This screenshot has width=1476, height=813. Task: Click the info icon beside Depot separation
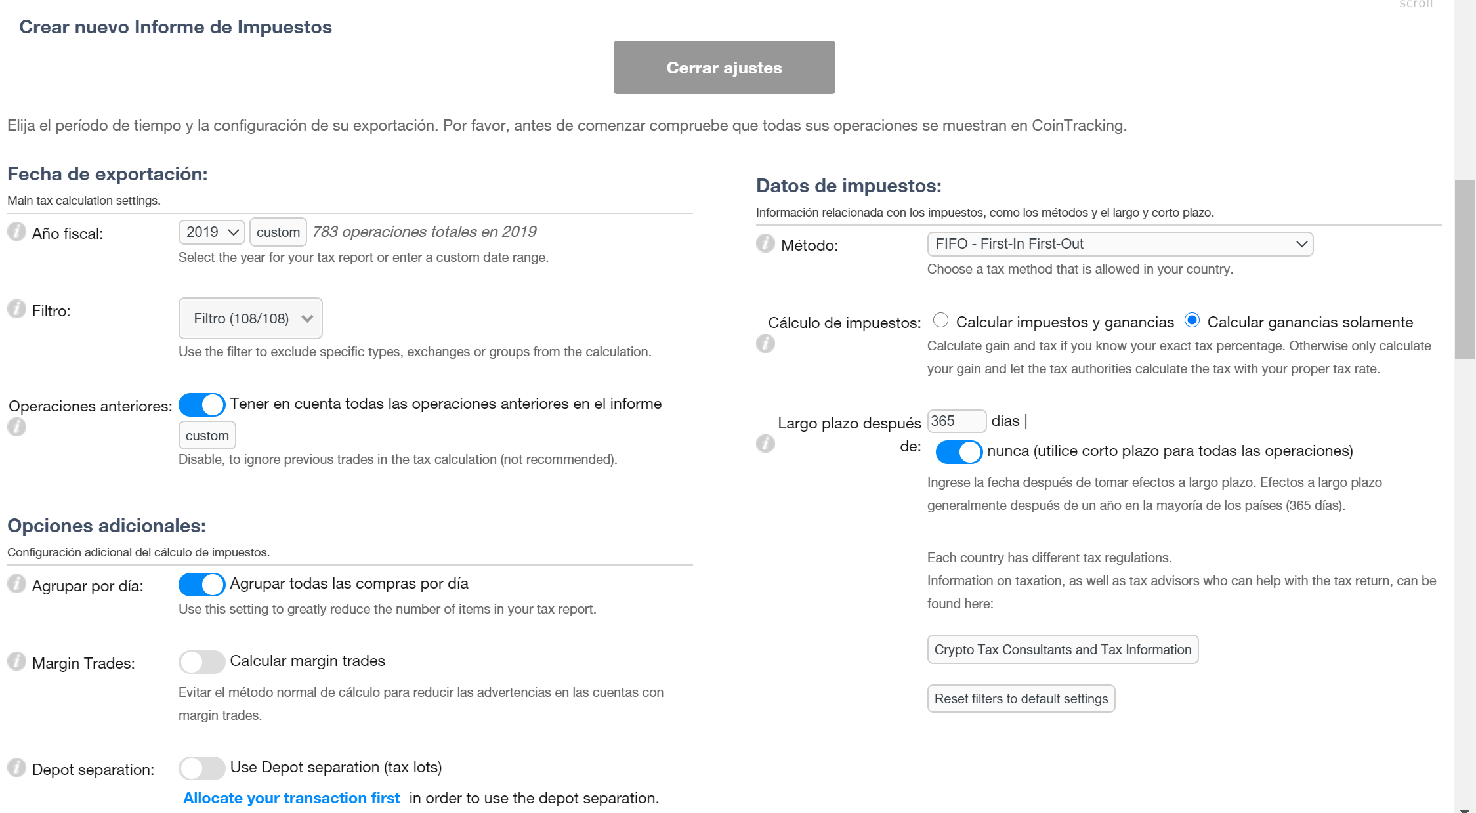(16, 768)
